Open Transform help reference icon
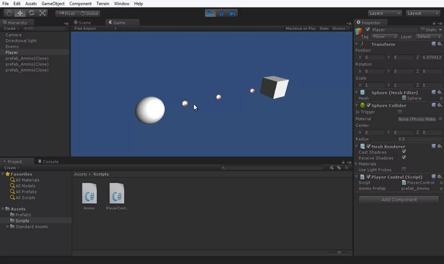444x264 pixels. 433,44
